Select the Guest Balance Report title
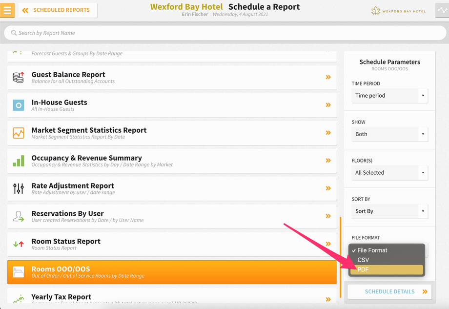Viewport: 449px width, 309px height. pos(68,75)
